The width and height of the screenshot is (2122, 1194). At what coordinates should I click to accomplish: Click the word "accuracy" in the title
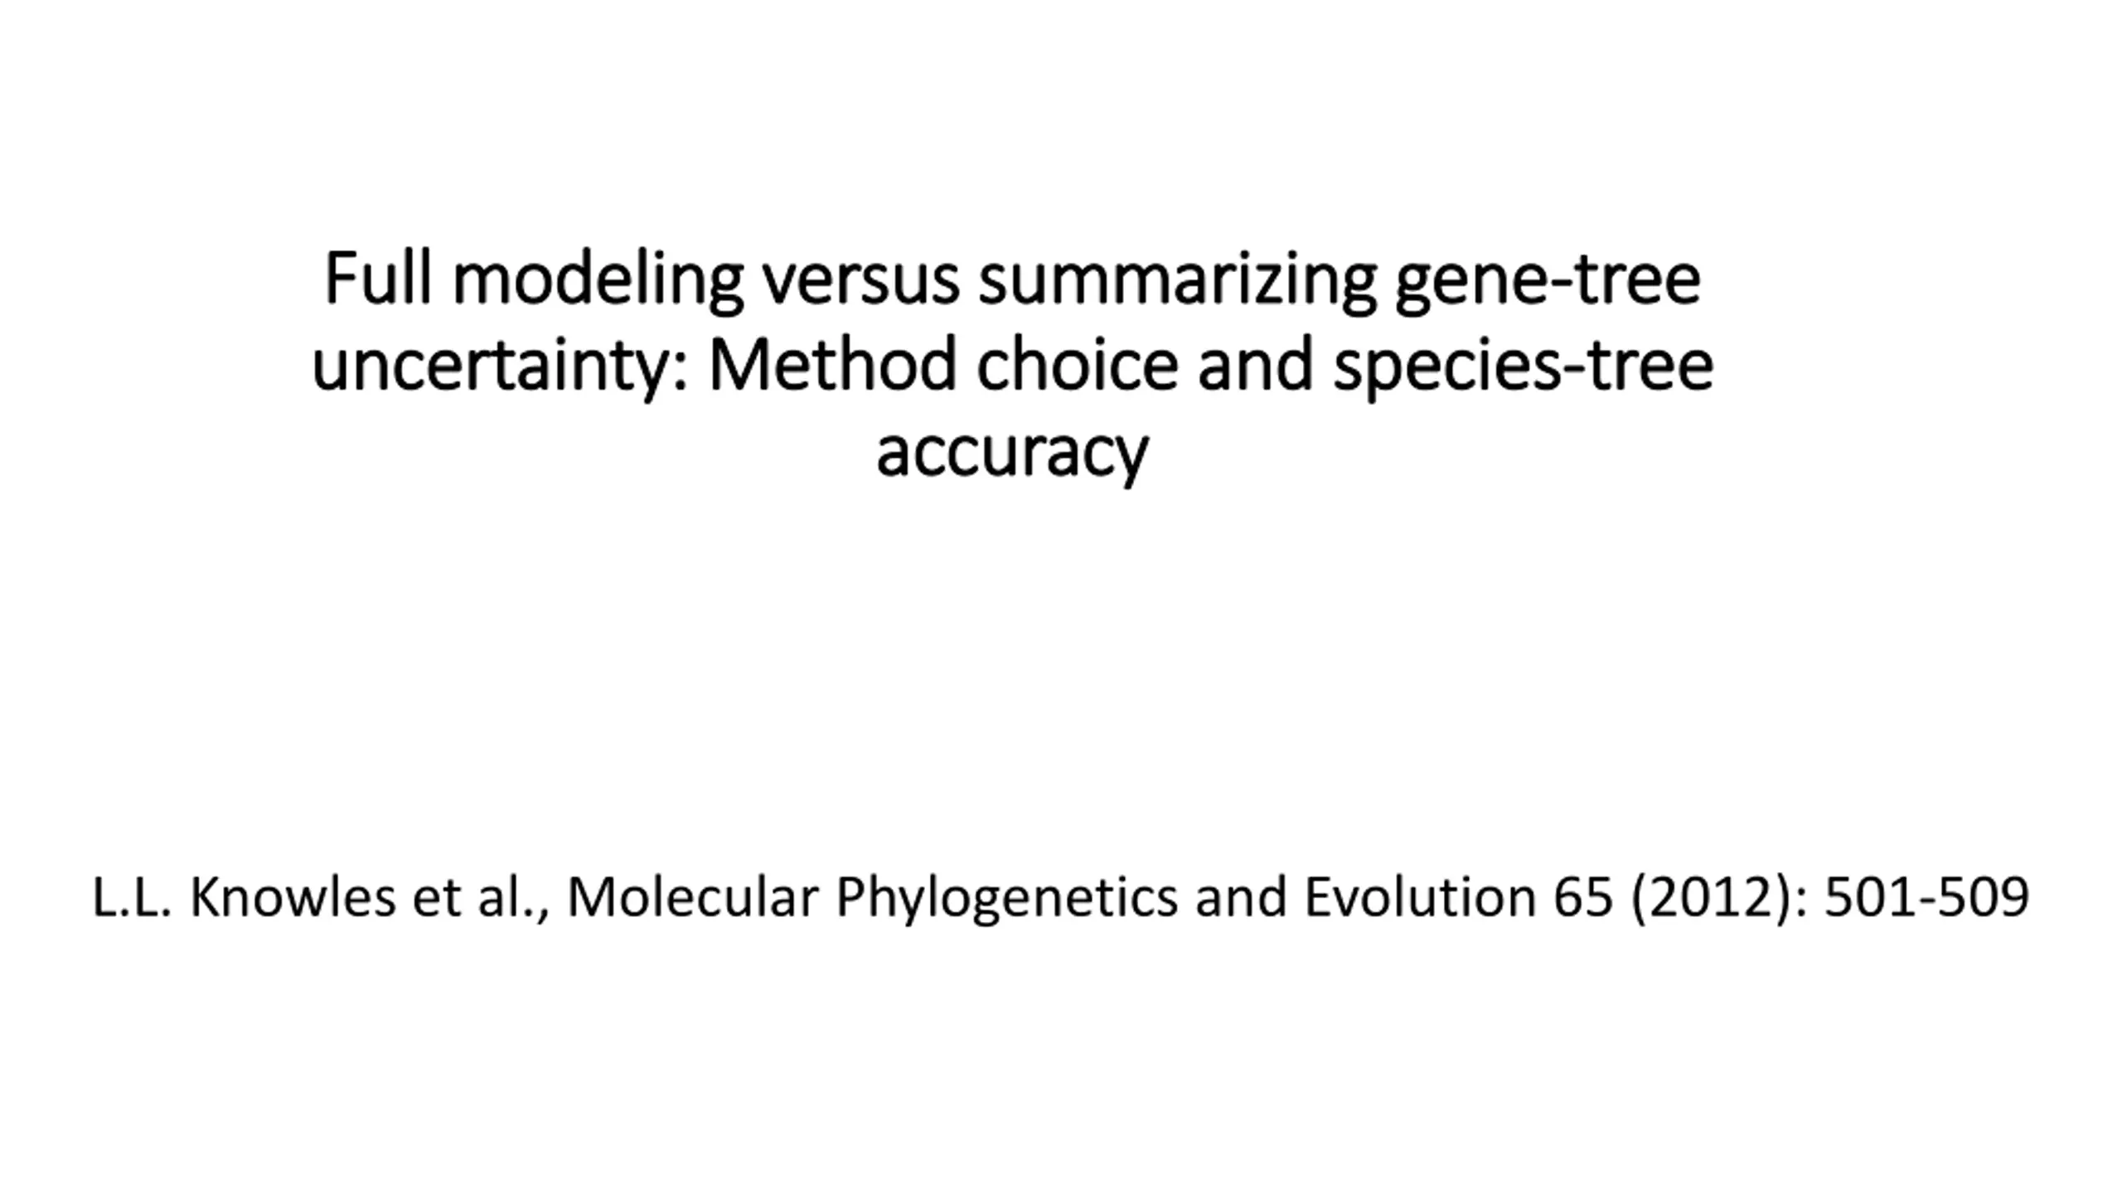pos(1012,455)
